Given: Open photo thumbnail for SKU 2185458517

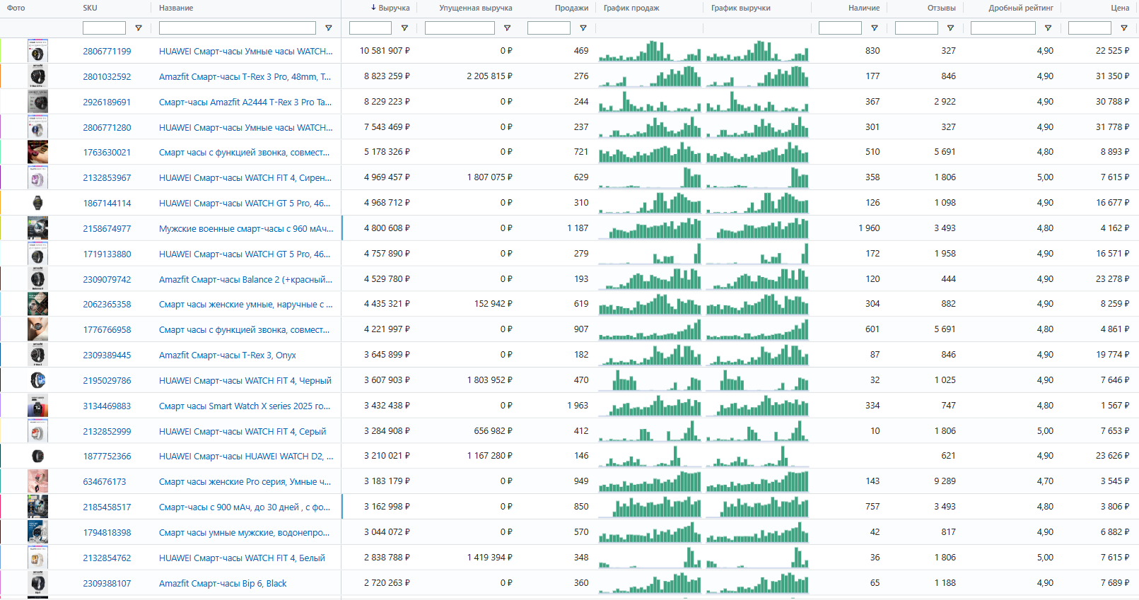Looking at the screenshot, I should pyautogui.click(x=37, y=507).
